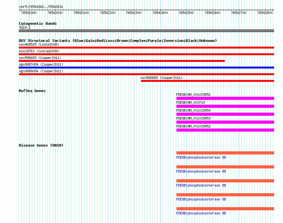
Task: Click the shorter red bar for nsv598693
Action: click(122, 61)
